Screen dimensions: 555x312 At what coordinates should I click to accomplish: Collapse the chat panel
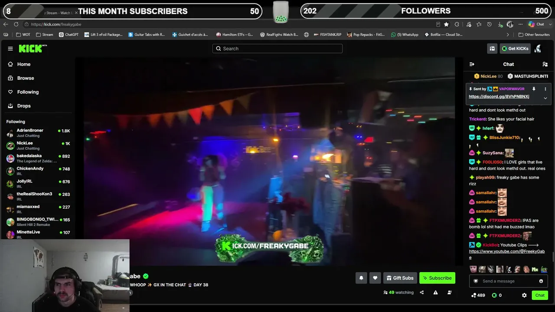(472, 64)
